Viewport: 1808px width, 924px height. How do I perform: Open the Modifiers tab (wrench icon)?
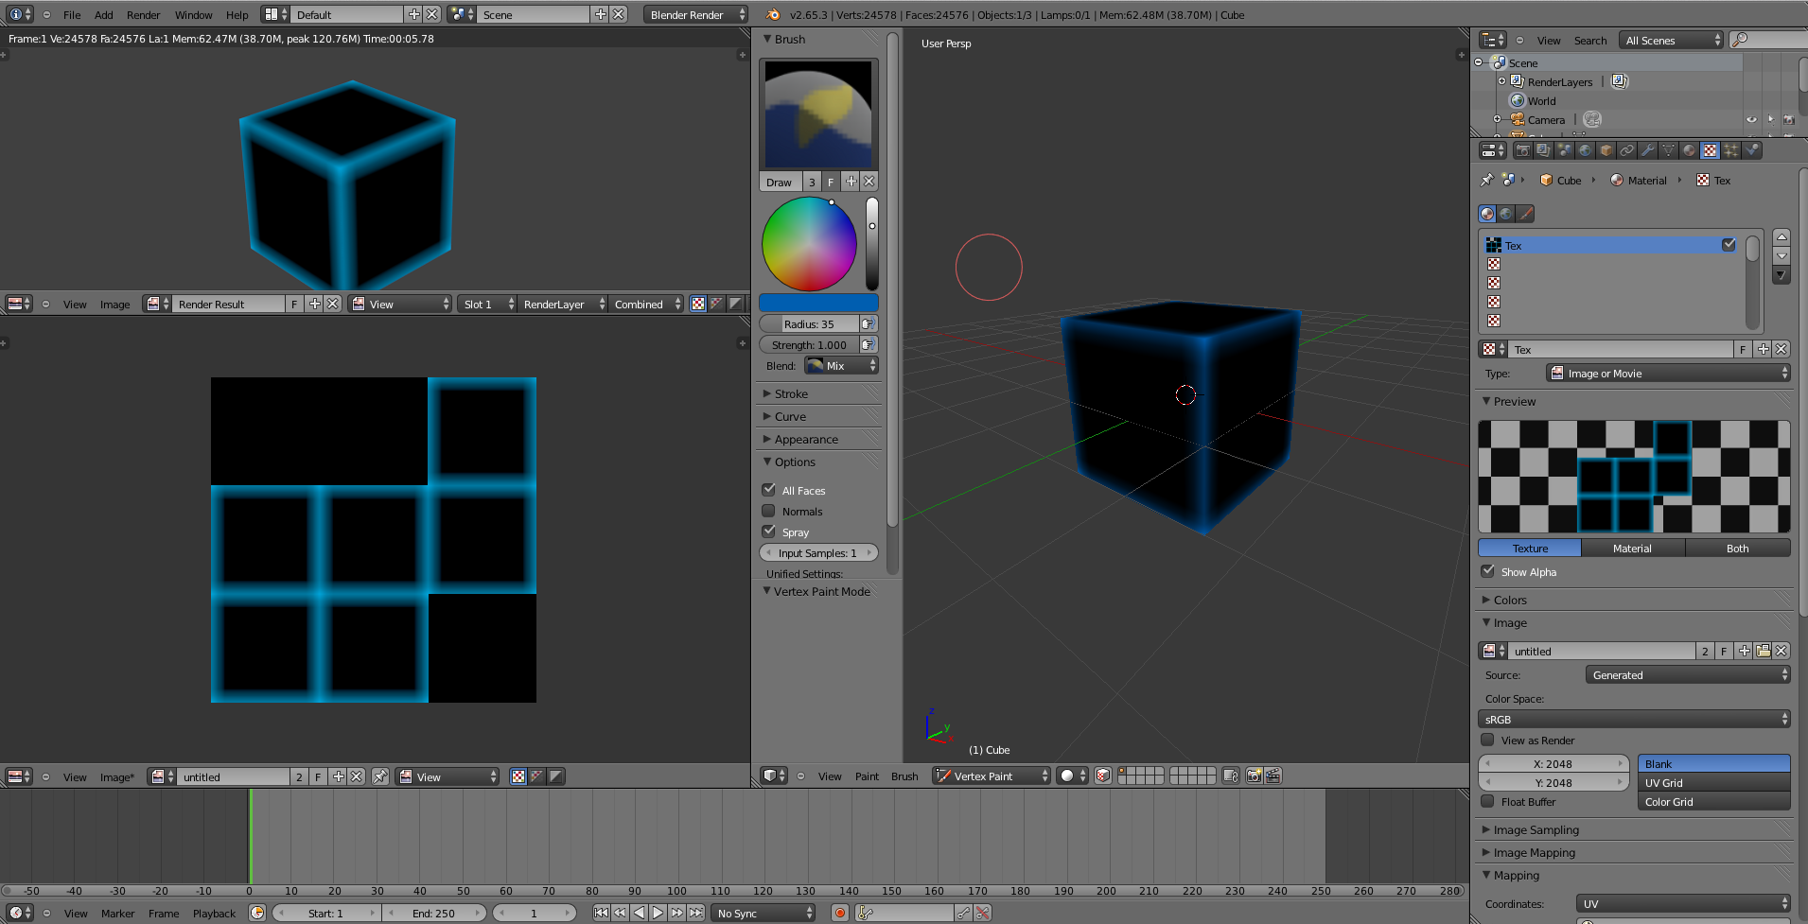point(1647,150)
